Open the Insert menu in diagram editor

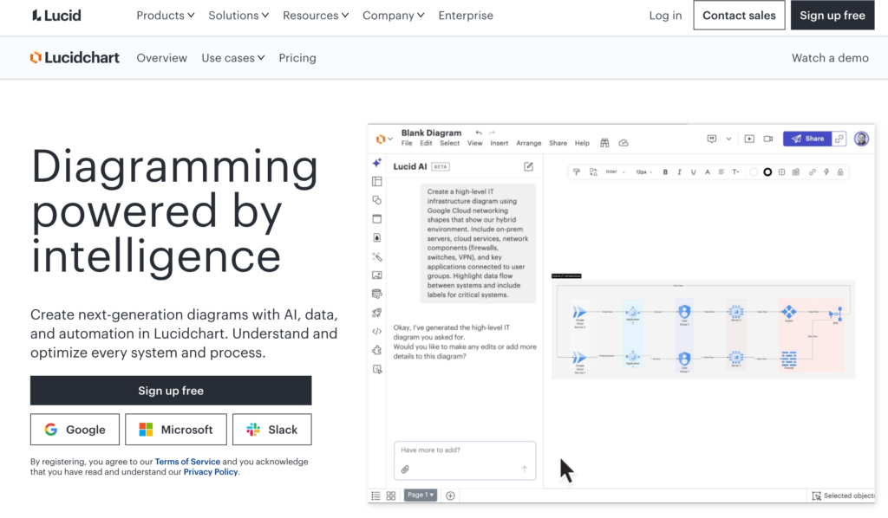[x=499, y=143]
